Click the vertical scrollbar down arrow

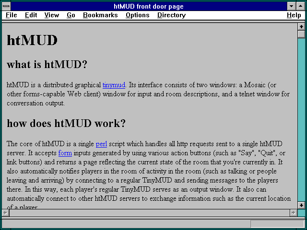301,205
